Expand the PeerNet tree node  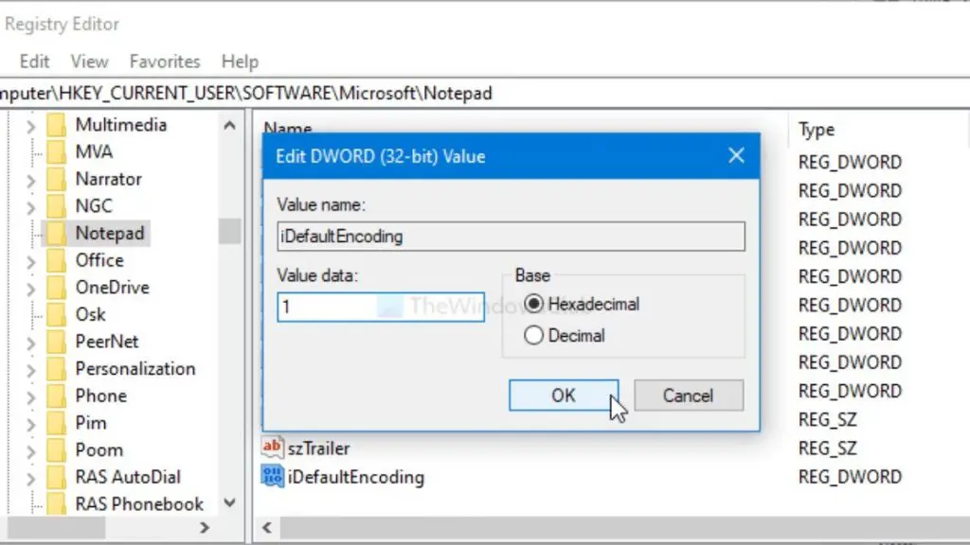[31, 343]
